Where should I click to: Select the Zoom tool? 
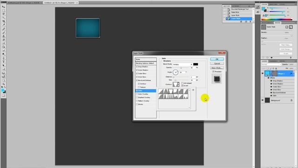pos(3,84)
